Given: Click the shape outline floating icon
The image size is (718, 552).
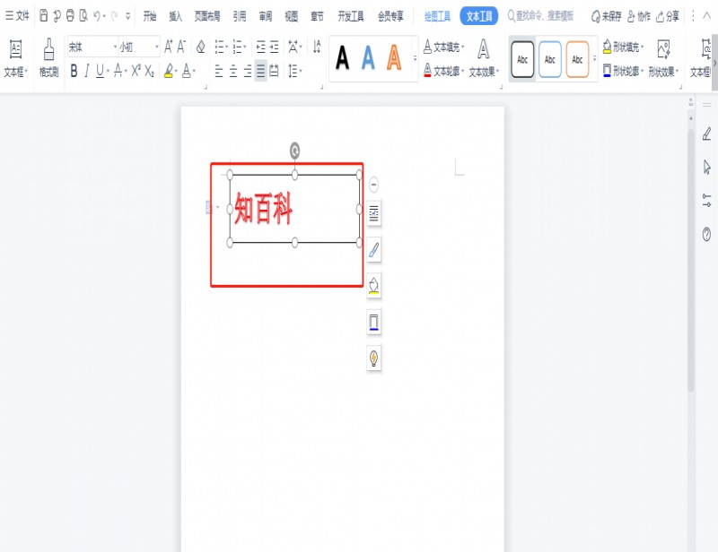Looking at the screenshot, I should click(373, 322).
